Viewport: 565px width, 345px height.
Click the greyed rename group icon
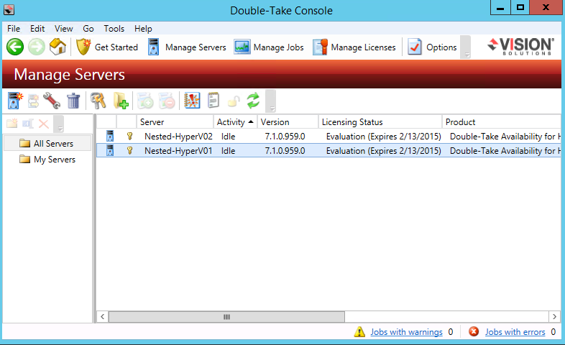[28, 124]
